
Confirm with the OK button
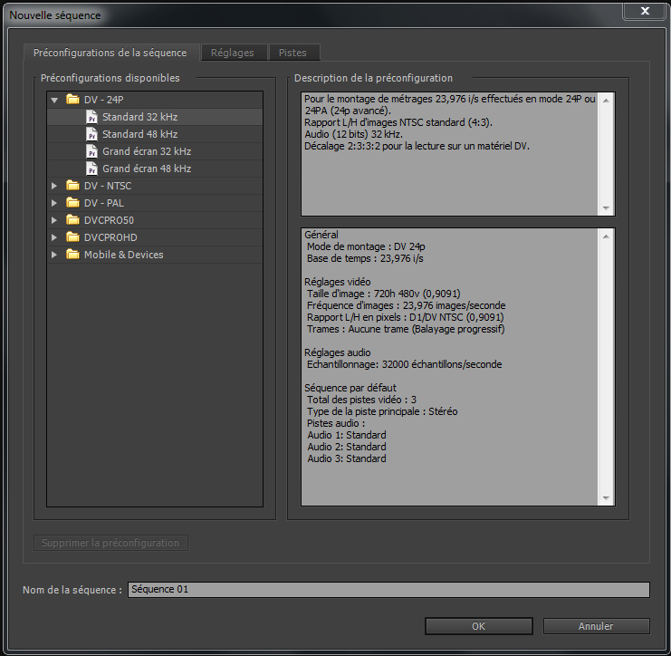click(x=478, y=626)
